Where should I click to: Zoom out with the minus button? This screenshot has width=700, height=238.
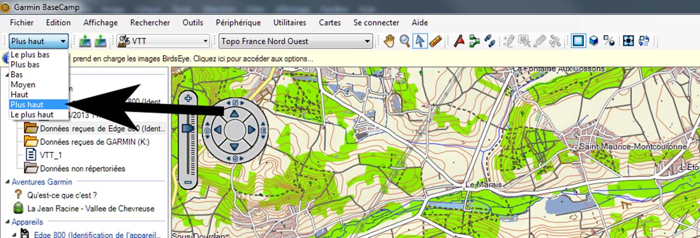(188, 183)
